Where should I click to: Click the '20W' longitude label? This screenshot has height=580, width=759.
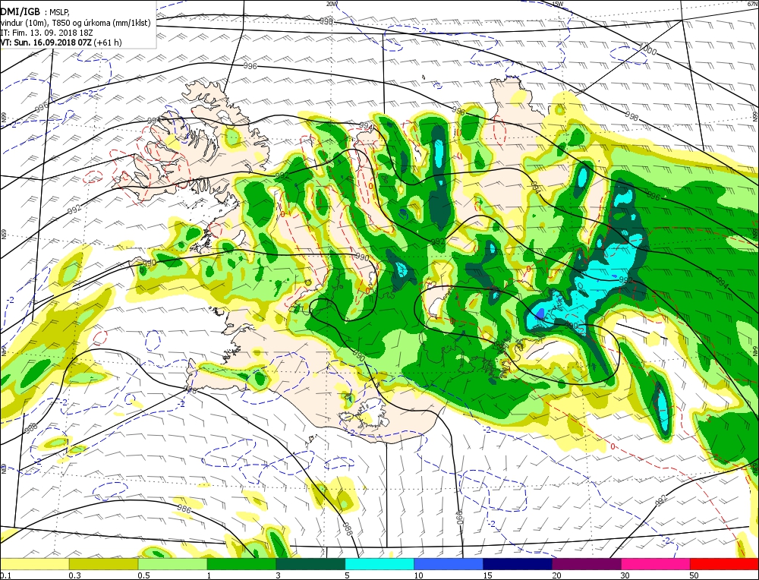pyautogui.click(x=332, y=3)
